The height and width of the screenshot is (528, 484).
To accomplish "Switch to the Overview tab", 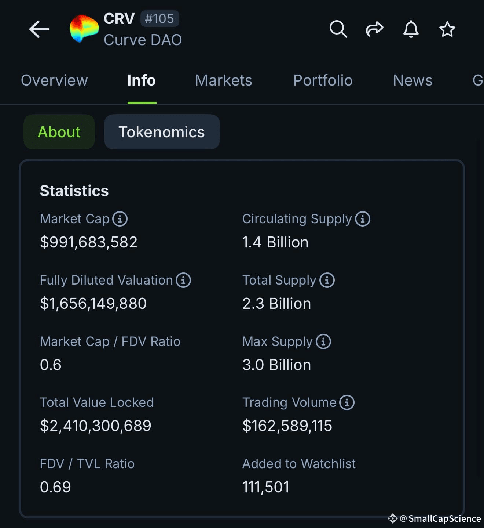I will pyautogui.click(x=54, y=80).
